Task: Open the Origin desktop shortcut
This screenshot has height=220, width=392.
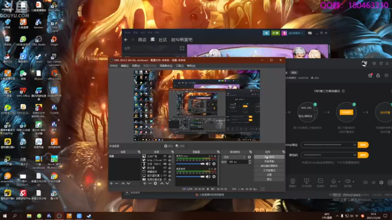Action: pos(54,41)
